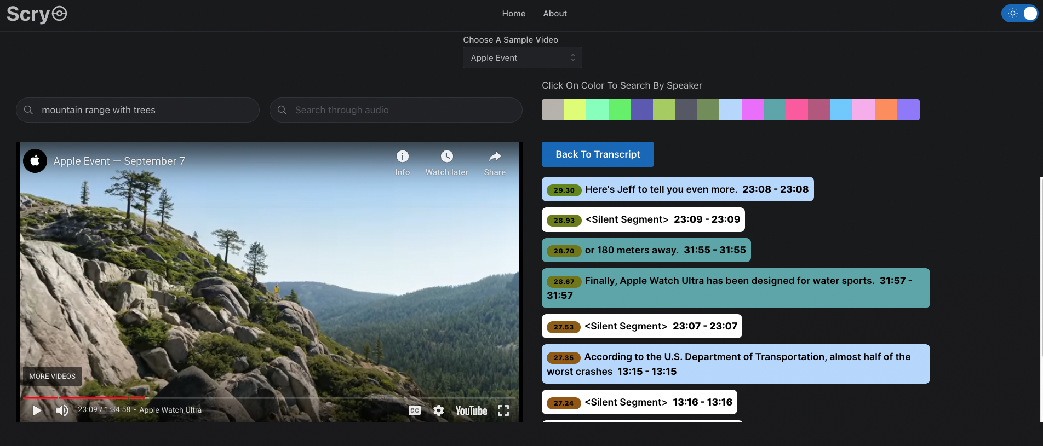
Task: Select the mint green speaker color swatch
Action: coord(597,109)
